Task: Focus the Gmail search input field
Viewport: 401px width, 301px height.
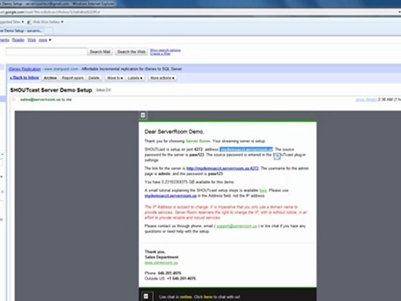Action: click(x=46, y=52)
